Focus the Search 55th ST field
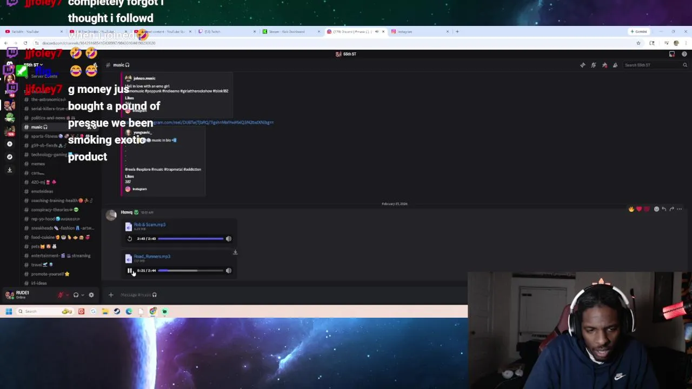Viewport: 692px width, 389px height. [655, 65]
